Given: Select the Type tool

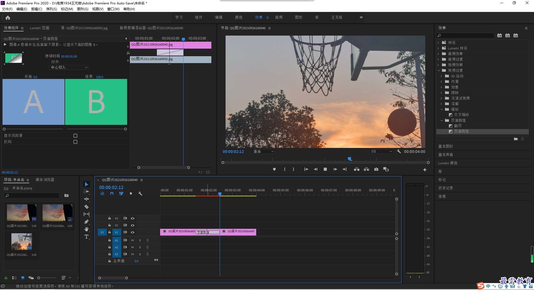Looking at the screenshot, I should point(86,237).
